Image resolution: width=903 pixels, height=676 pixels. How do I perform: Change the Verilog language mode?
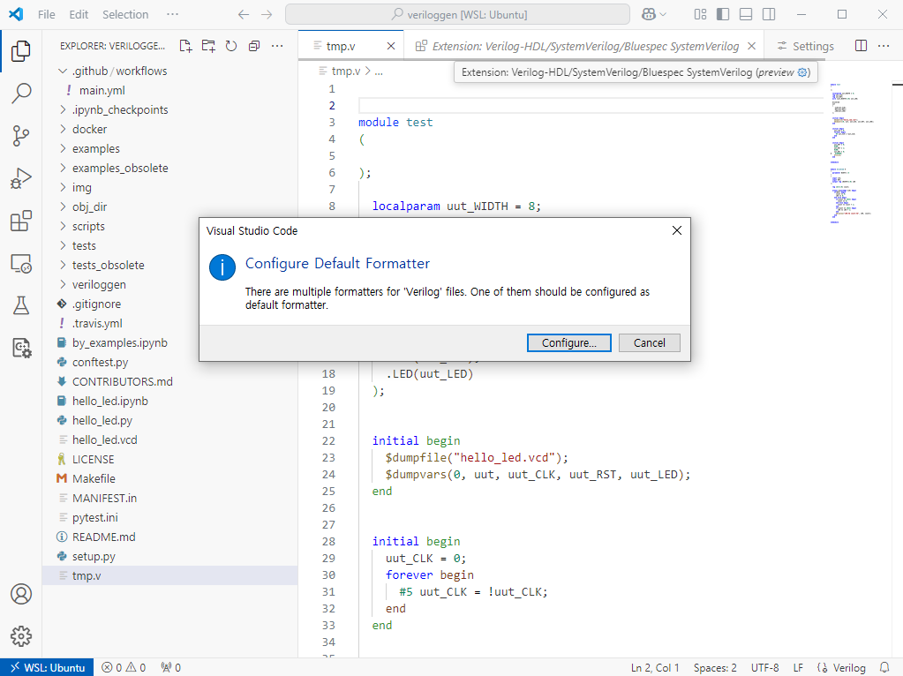tap(848, 667)
